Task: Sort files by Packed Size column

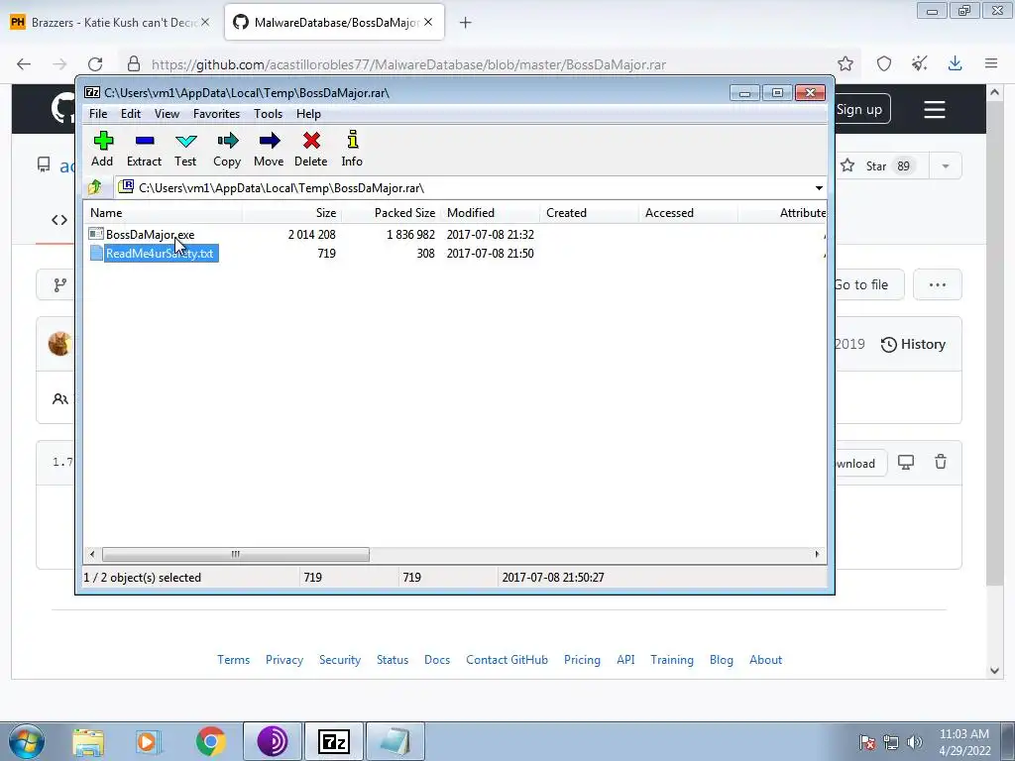Action: tap(392, 213)
